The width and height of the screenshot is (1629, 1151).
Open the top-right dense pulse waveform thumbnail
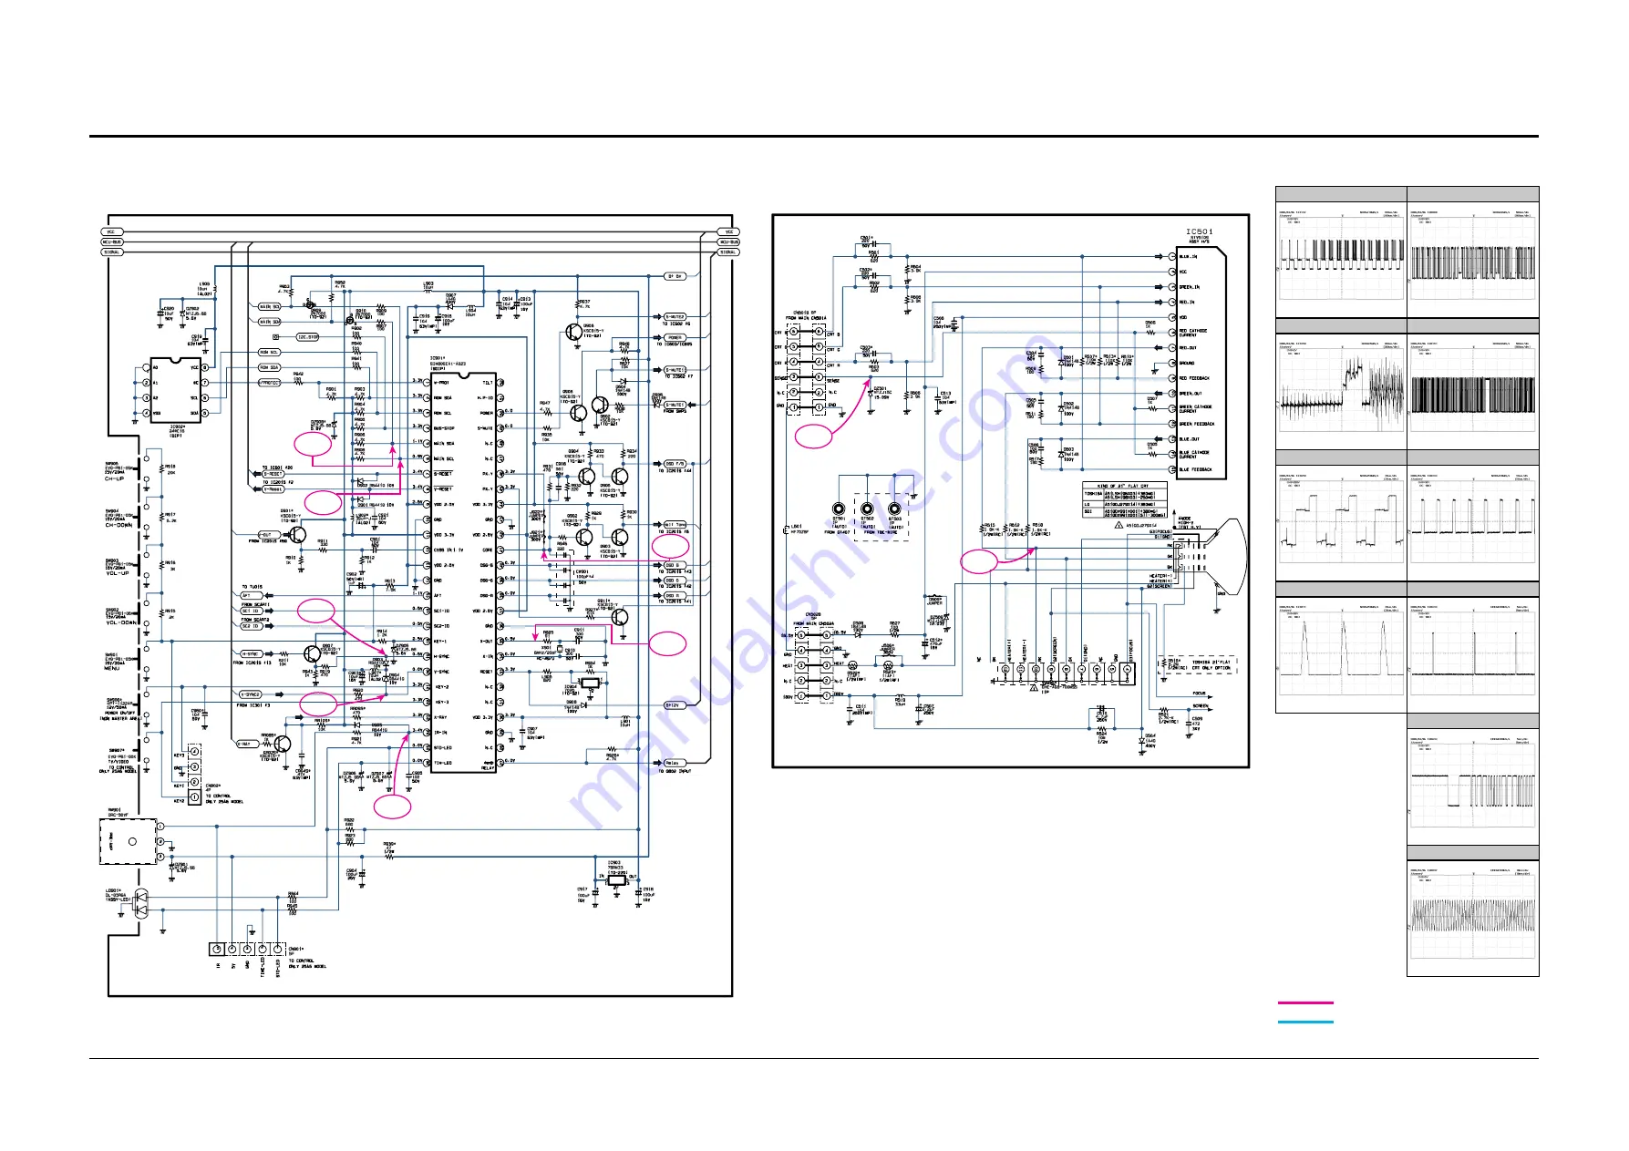coord(1473,259)
